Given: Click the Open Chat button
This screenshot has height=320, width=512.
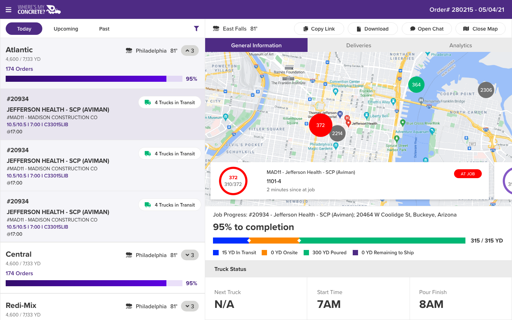Looking at the screenshot, I should (x=427, y=29).
